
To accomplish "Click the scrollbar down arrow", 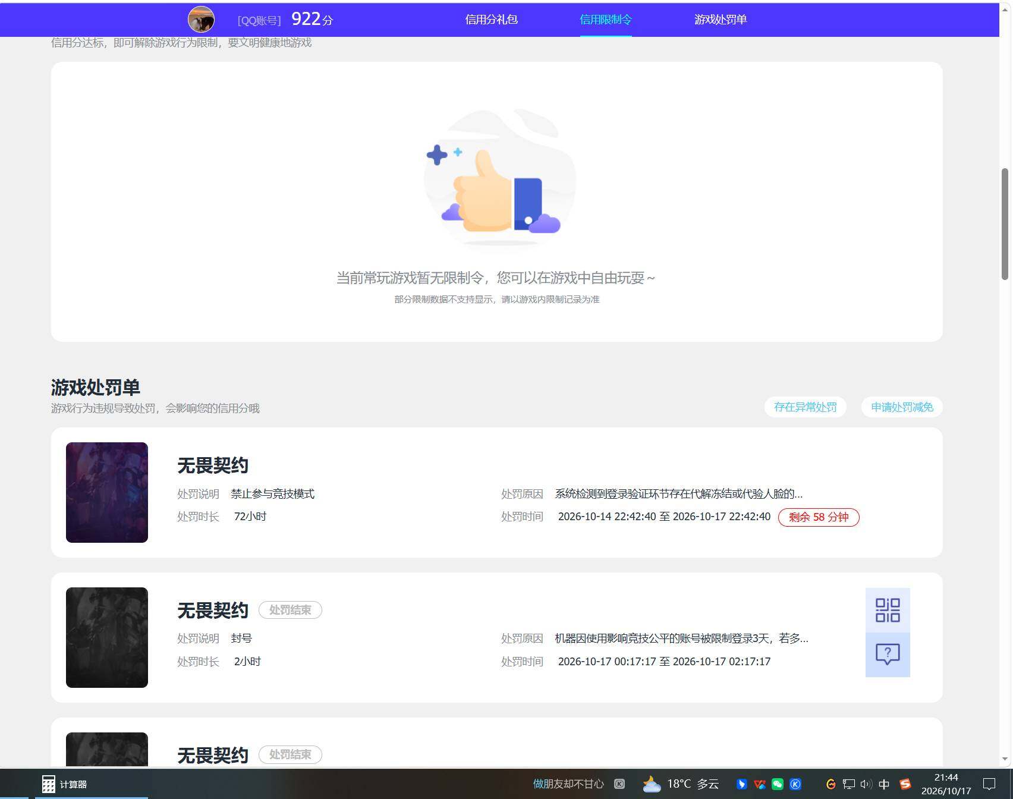I will coord(1005,759).
